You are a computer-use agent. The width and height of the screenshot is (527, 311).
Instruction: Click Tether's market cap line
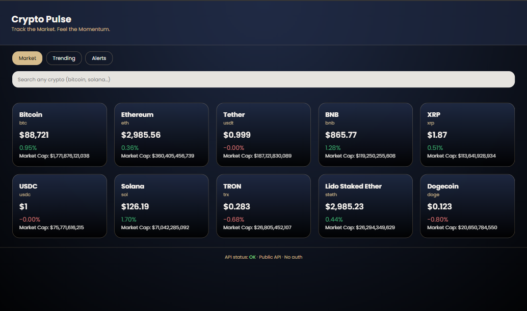(257, 156)
